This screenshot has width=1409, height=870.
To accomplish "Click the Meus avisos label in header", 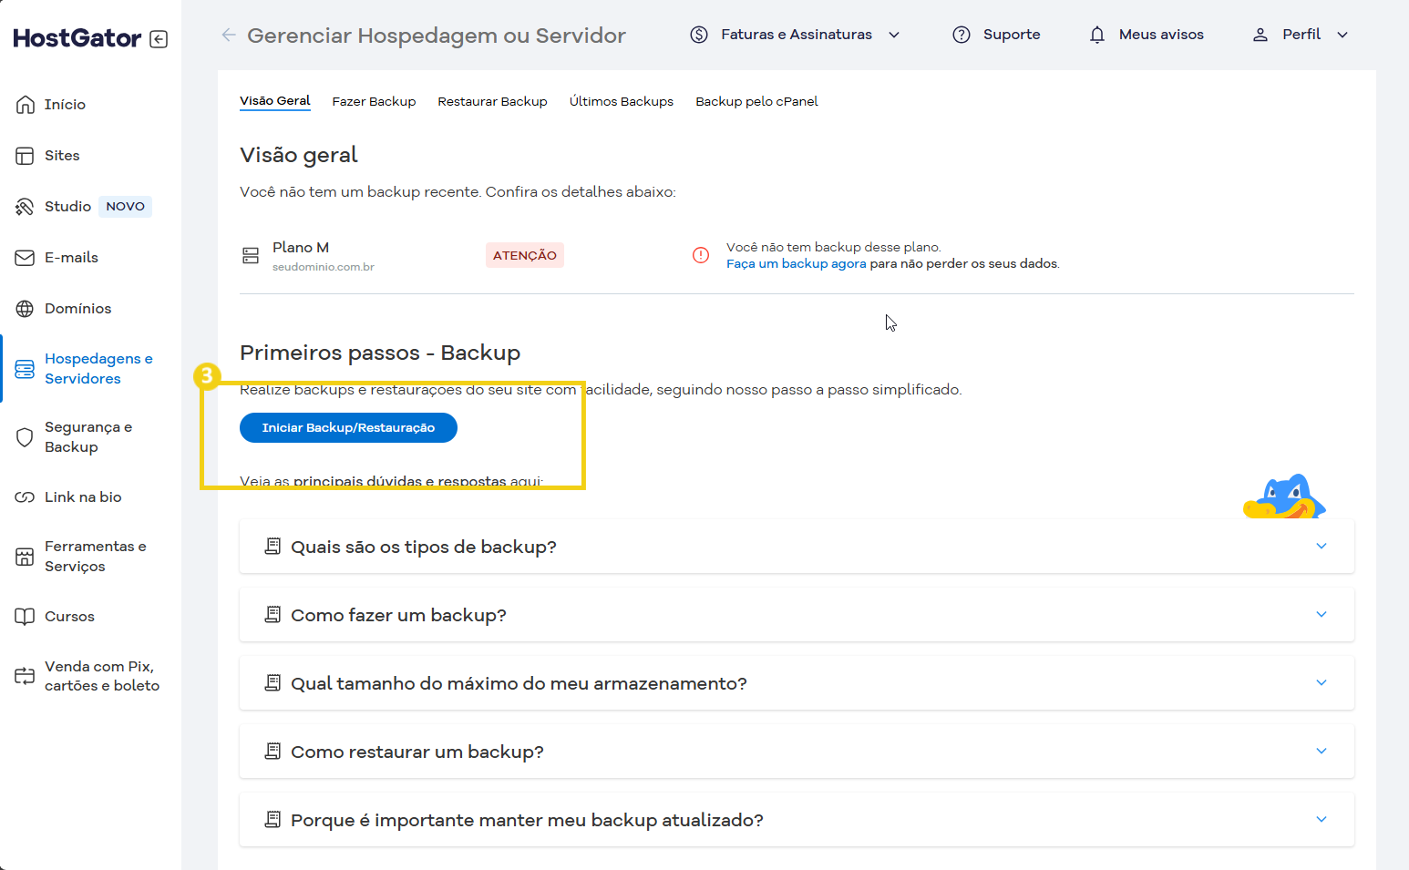I will [1161, 35].
